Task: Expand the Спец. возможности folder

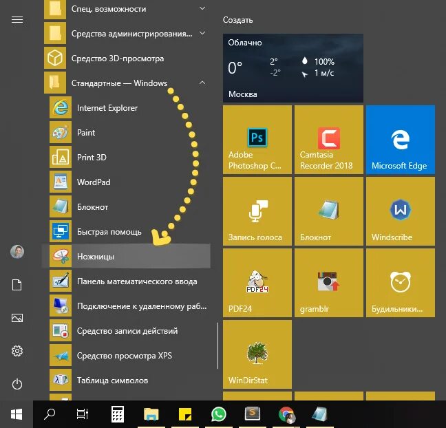Action: [127, 9]
